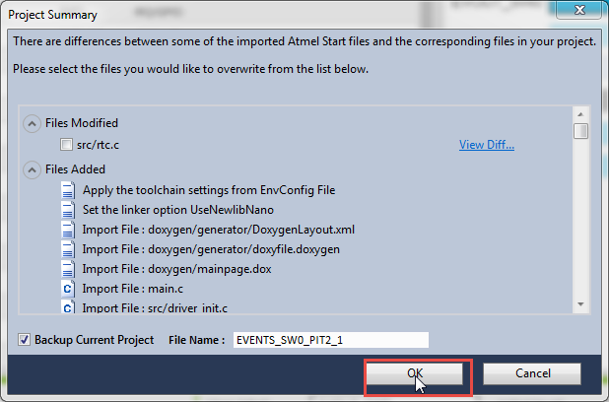The width and height of the screenshot is (609, 402).
Task: Click the main.c C file icon
Action: 68,289
